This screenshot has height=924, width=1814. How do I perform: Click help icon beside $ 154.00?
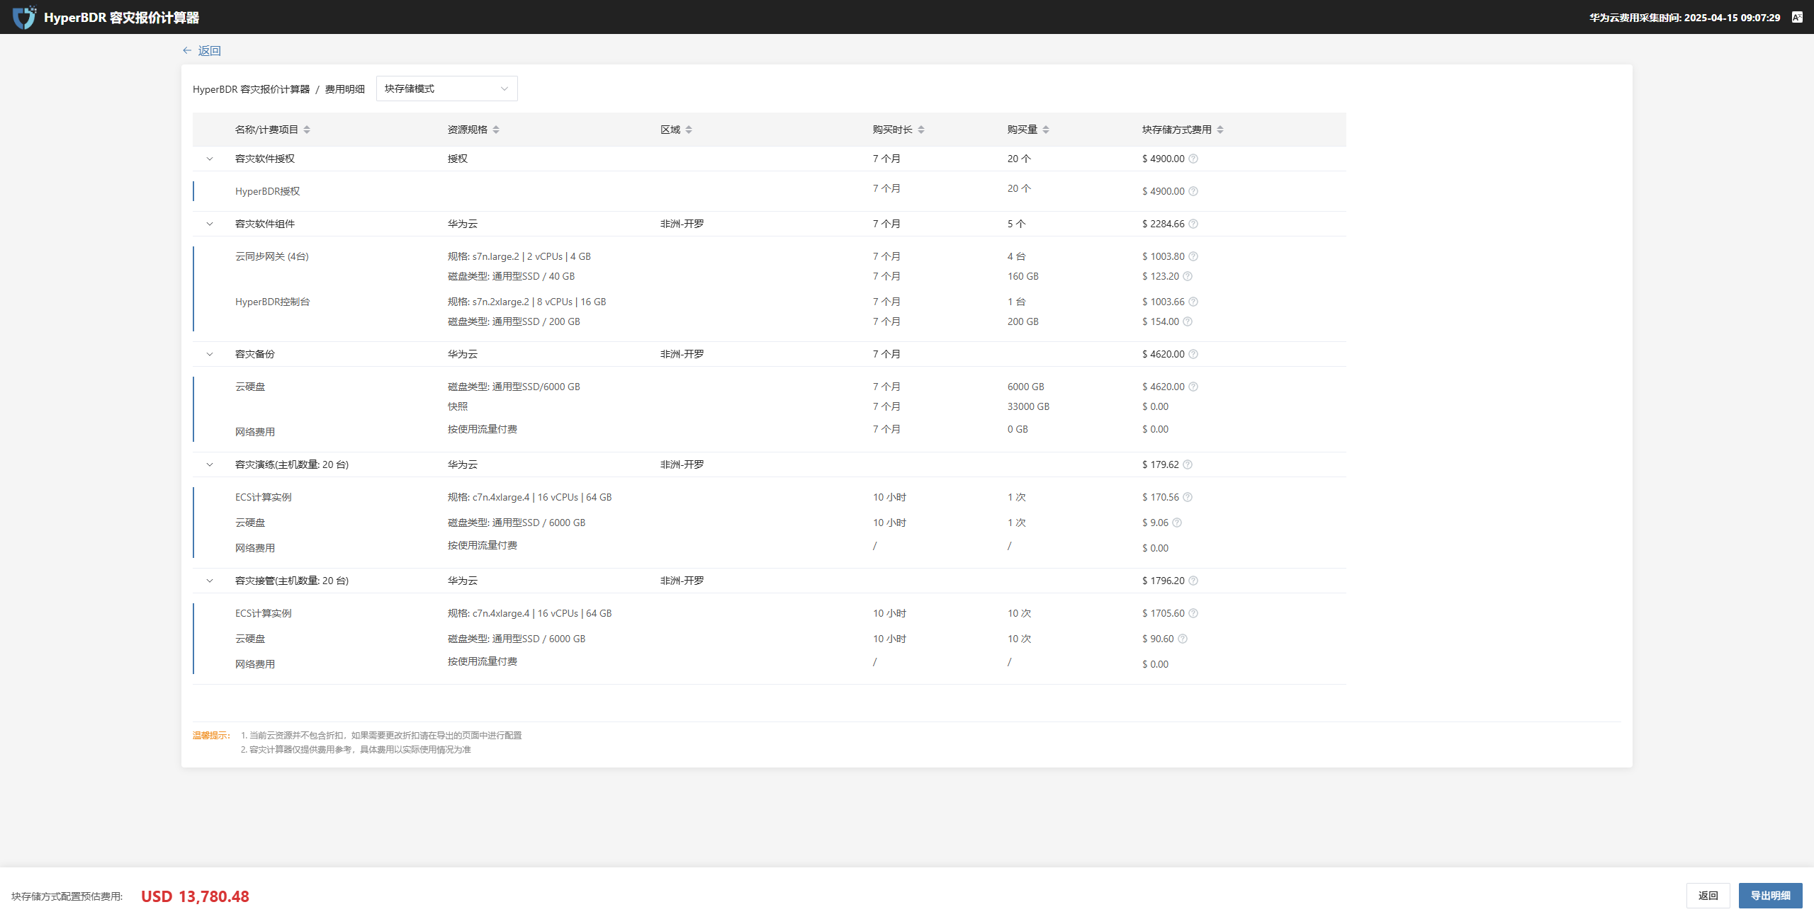pyautogui.click(x=1188, y=321)
